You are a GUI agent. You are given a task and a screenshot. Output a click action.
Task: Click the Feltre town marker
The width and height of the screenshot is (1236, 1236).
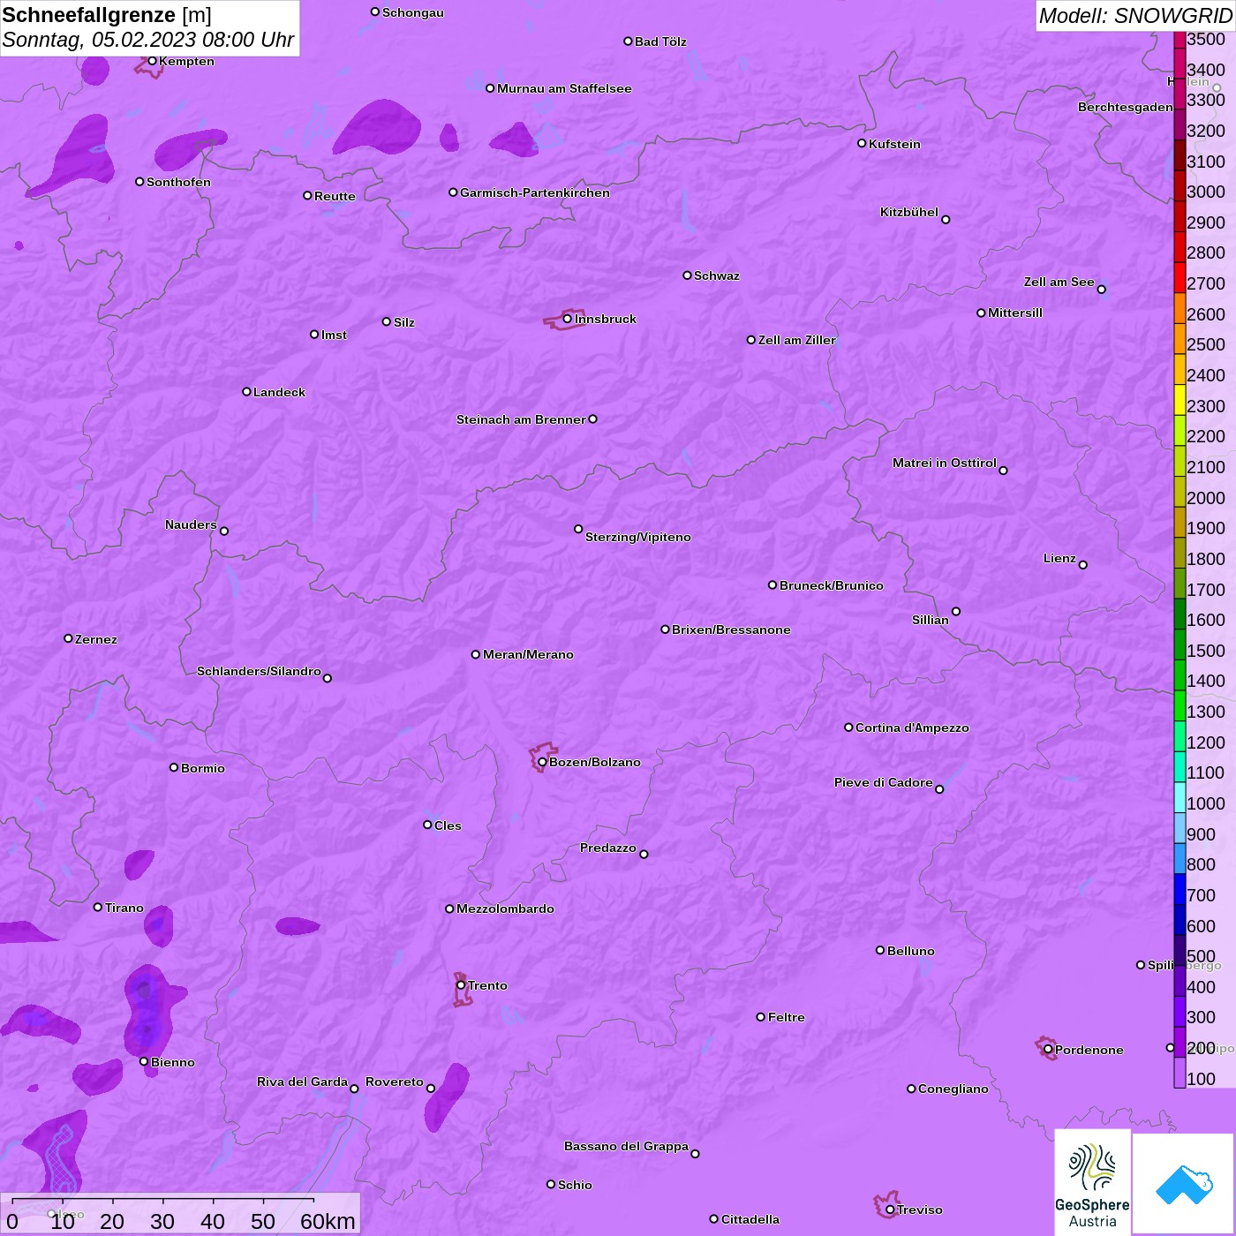tap(761, 1017)
